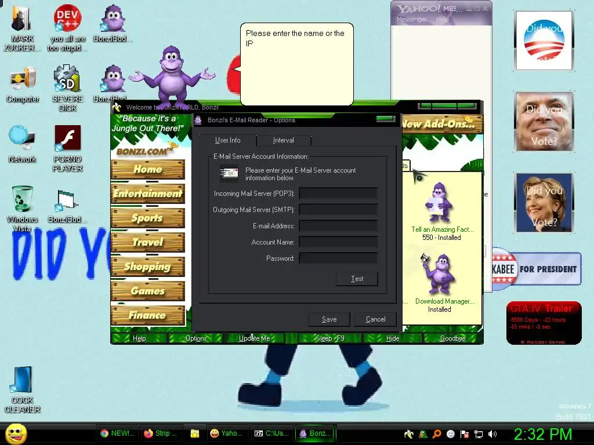Click the orange magnifier icon in system tray
594x445 pixels.
pyautogui.click(x=437, y=434)
